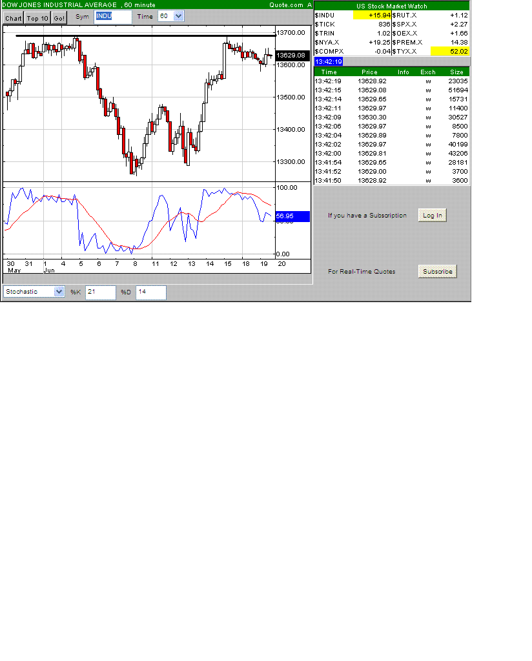This screenshot has width=532, height=661.
Task: Click the %D input field
Action: [151, 292]
